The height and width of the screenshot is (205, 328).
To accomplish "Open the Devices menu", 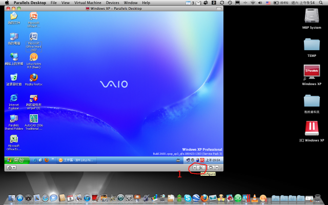I will (112, 3).
